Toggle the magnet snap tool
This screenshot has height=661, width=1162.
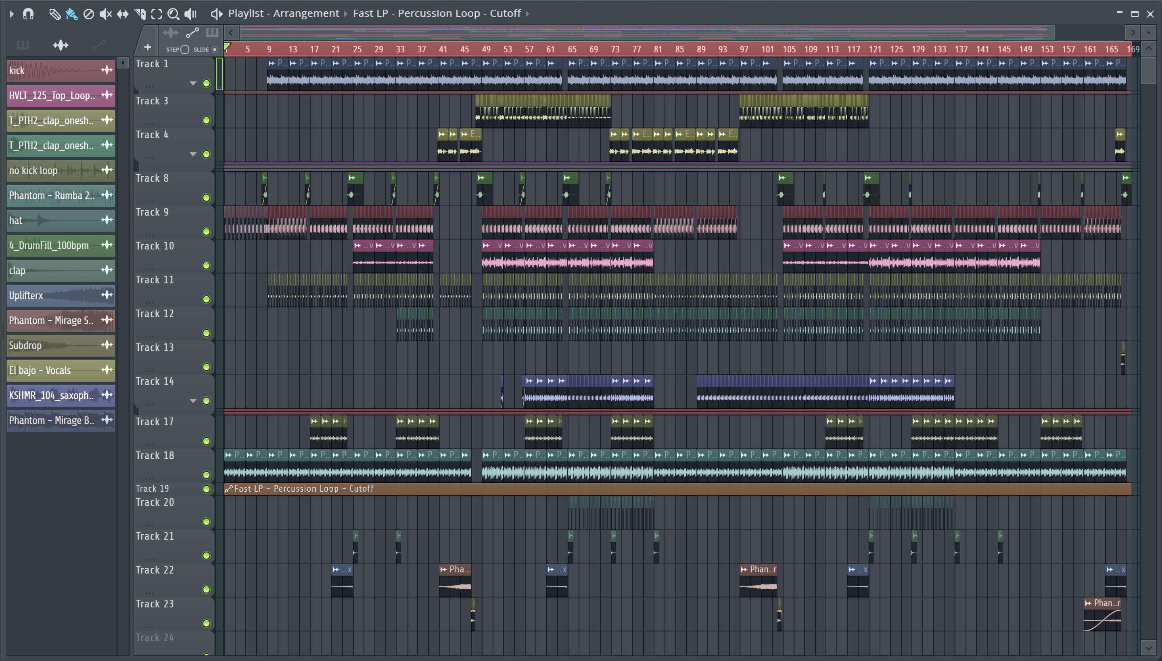pyautogui.click(x=28, y=14)
